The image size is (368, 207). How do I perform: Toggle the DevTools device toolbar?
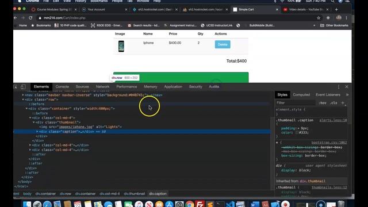pyautogui.click(x=23, y=87)
